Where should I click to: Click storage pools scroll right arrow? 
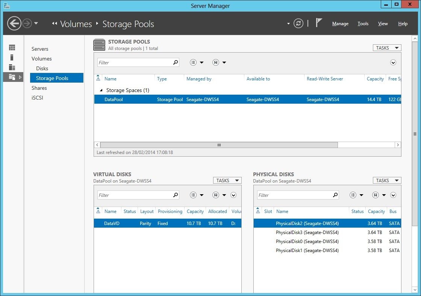click(398, 145)
